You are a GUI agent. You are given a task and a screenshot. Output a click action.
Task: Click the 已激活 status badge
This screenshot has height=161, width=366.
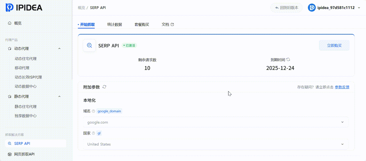129,45
